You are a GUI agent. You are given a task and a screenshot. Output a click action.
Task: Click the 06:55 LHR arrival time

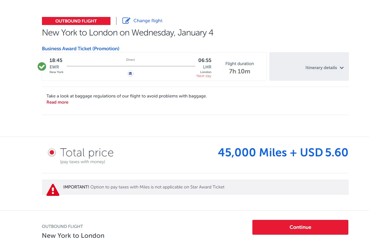(x=205, y=60)
